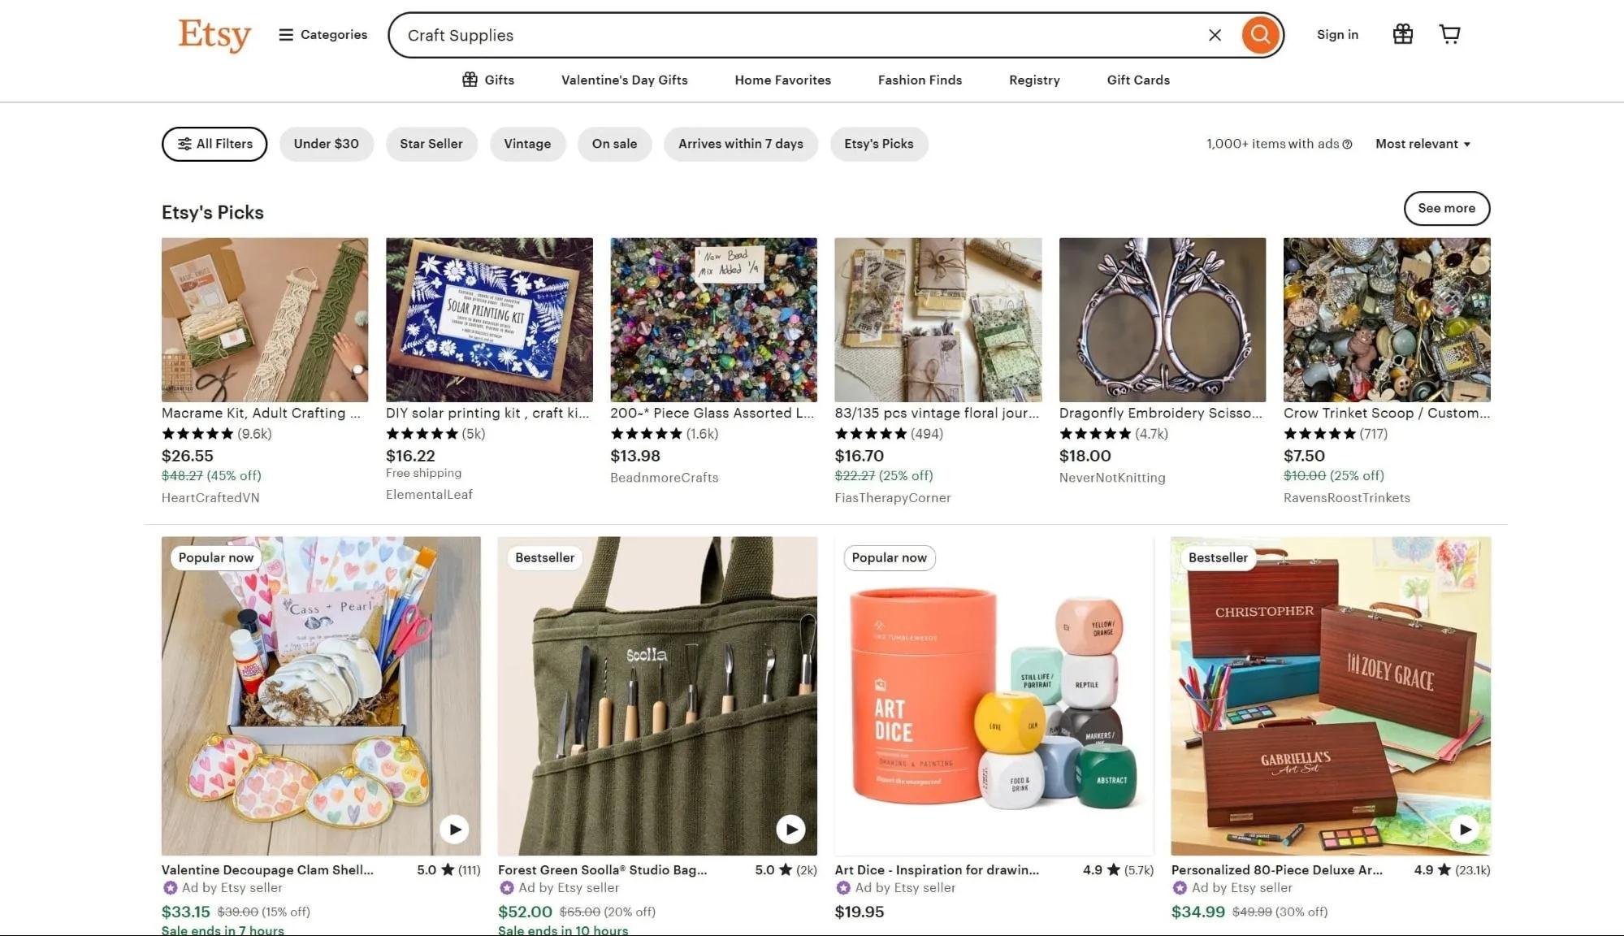Open the Categories menu
The width and height of the screenshot is (1624, 936).
pos(323,35)
